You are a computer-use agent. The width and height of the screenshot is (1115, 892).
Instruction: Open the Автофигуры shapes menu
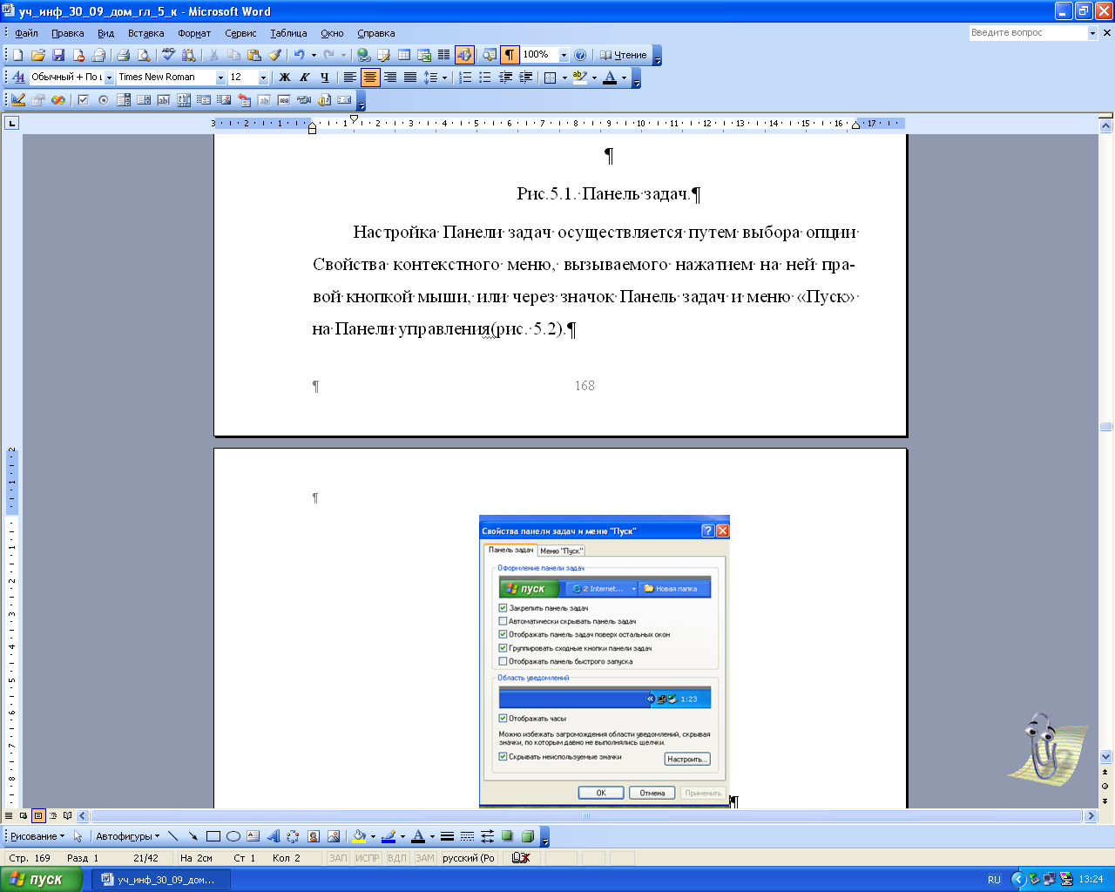[x=127, y=836]
